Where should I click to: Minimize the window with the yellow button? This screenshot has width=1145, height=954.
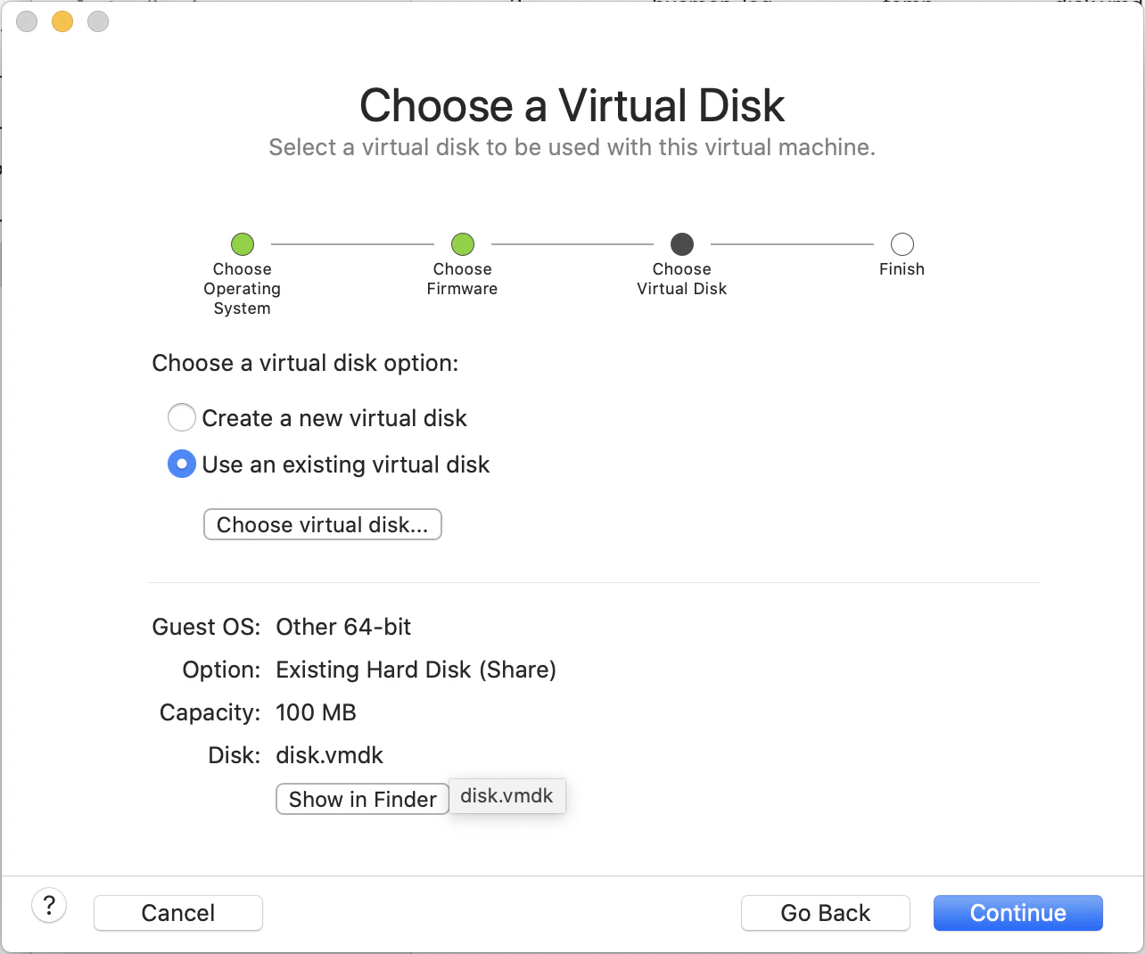(x=62, y=21)
